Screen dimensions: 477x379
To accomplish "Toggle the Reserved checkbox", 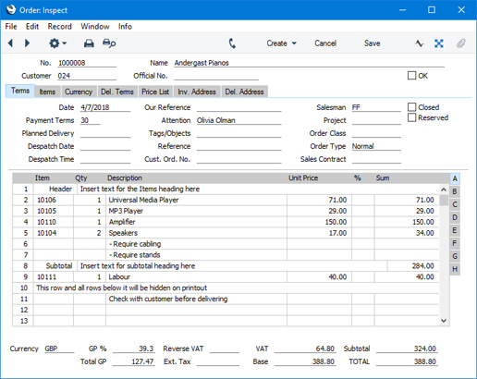I will [x=411, y=117].
